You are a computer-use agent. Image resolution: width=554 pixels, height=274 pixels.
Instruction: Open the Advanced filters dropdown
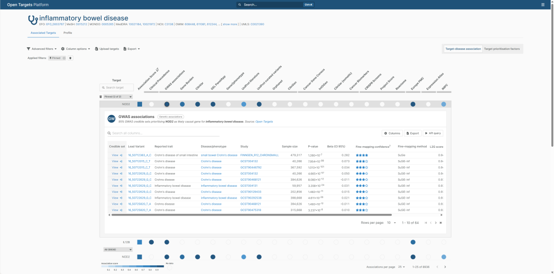click(42, 49)
